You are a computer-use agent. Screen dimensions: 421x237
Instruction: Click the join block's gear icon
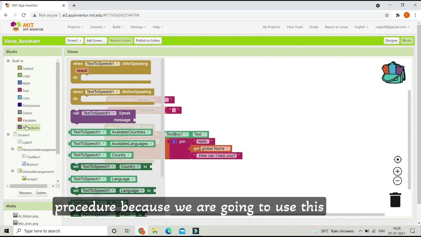click(x=174, y=142)
